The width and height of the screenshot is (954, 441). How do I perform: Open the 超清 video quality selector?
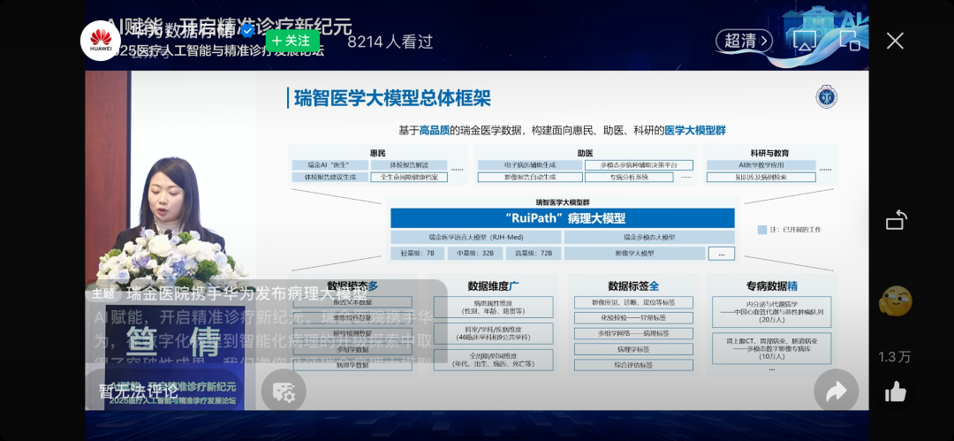coord(744,41)
